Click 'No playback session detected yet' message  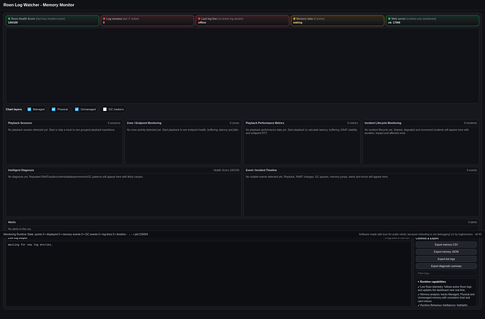(62, 130)
